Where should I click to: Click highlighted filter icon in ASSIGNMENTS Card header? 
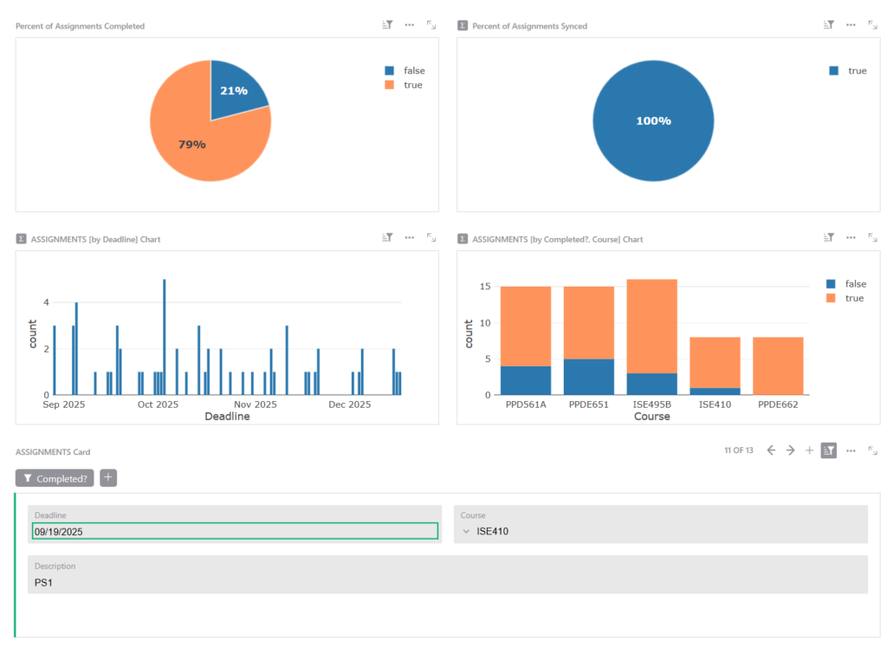829,450
